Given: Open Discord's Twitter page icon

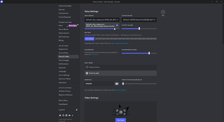Looking at the screenshot, I should 60,115.
